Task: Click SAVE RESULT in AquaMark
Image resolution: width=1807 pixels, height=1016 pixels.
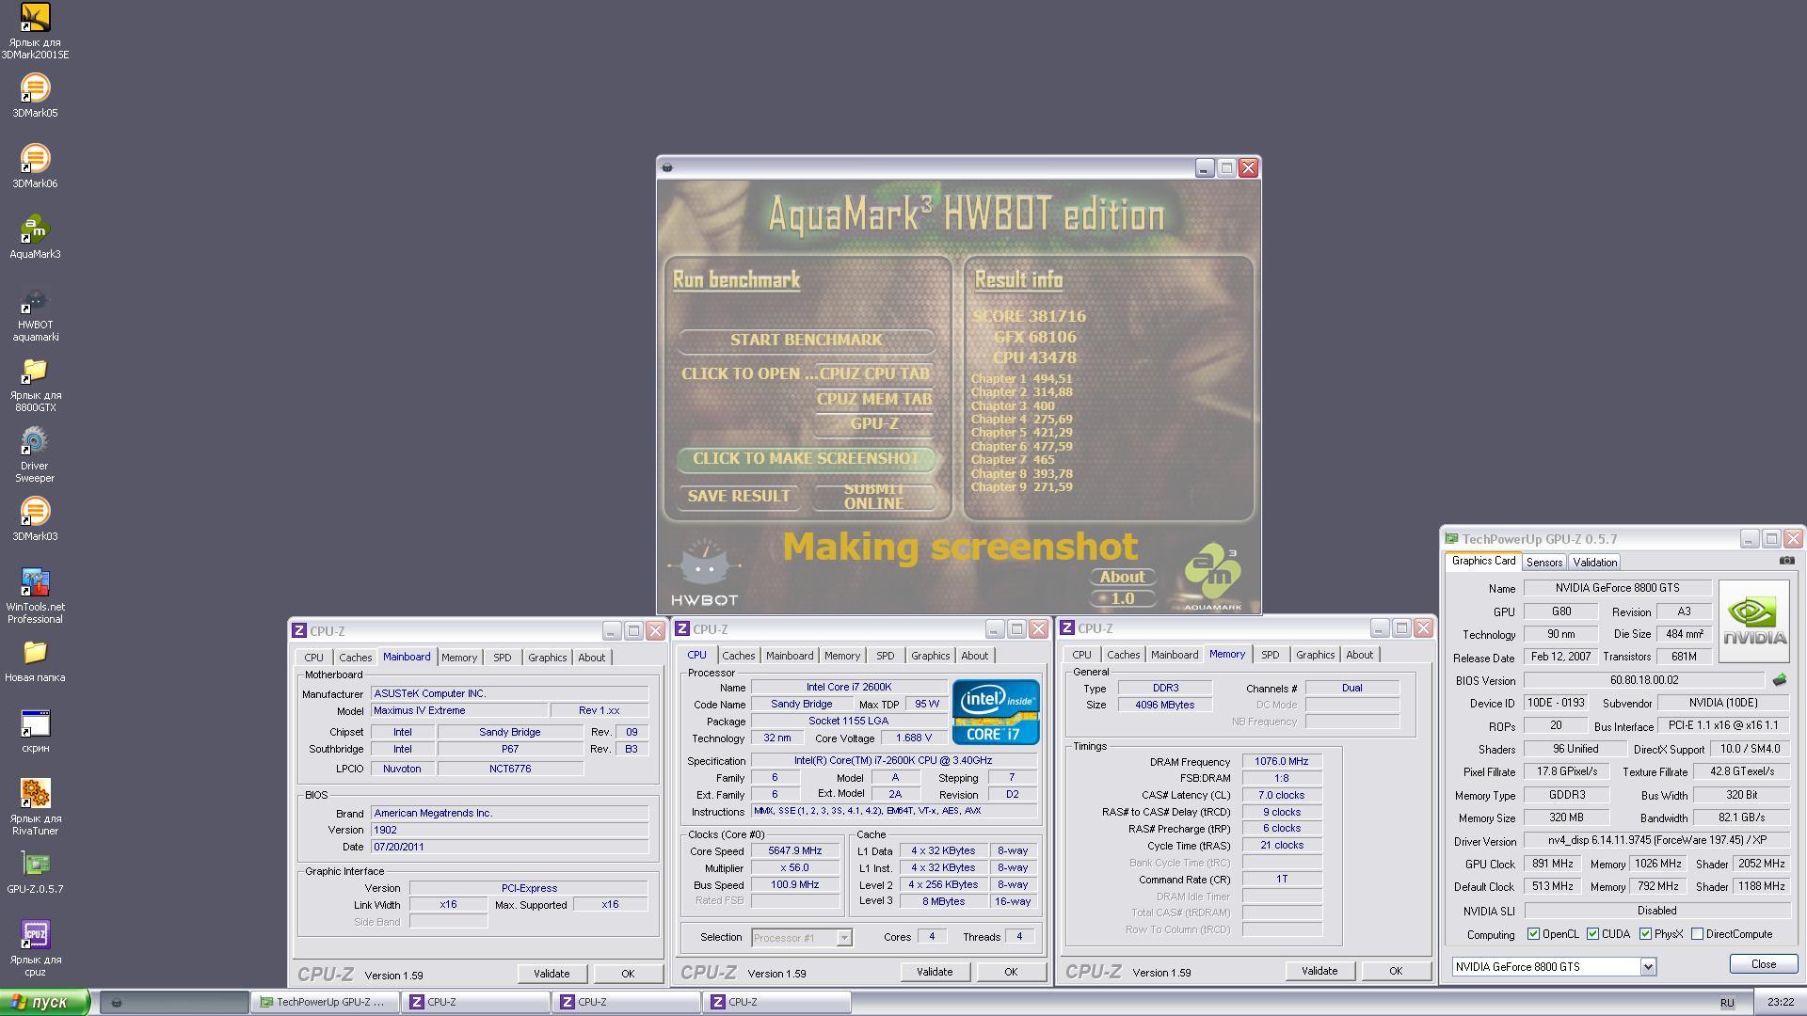Action: coord(739,496)
